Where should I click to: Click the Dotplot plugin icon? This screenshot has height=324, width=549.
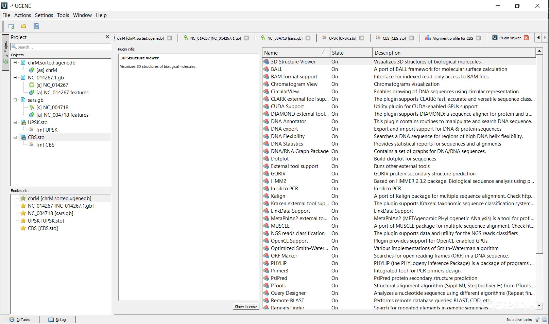267,158
